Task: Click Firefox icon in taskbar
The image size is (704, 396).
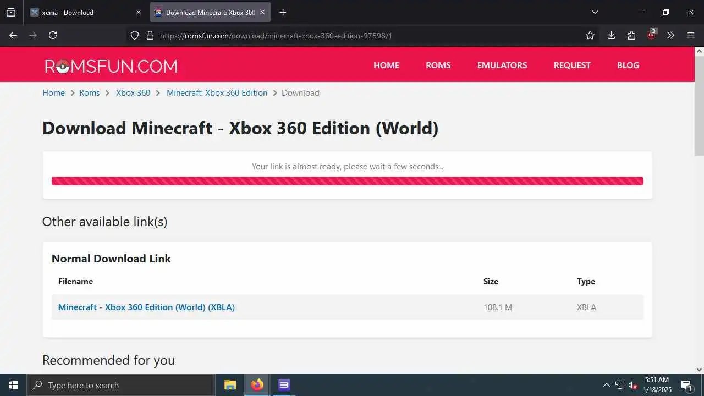Action: click(x=257, y=385)
